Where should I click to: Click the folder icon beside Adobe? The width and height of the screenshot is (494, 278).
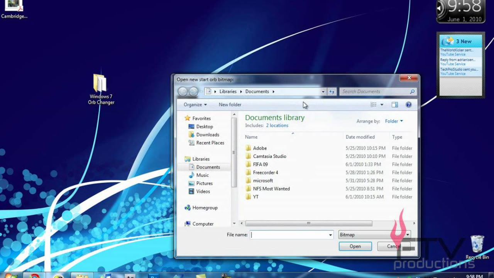[249, 148]
